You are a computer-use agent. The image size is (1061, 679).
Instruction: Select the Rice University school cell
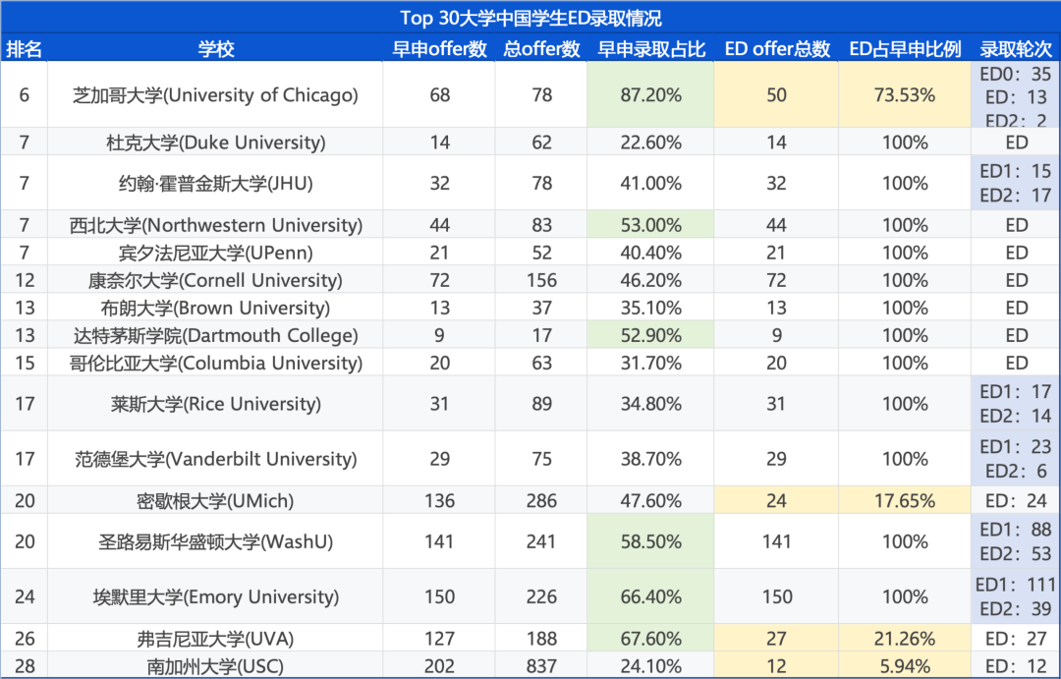[215, 404]
